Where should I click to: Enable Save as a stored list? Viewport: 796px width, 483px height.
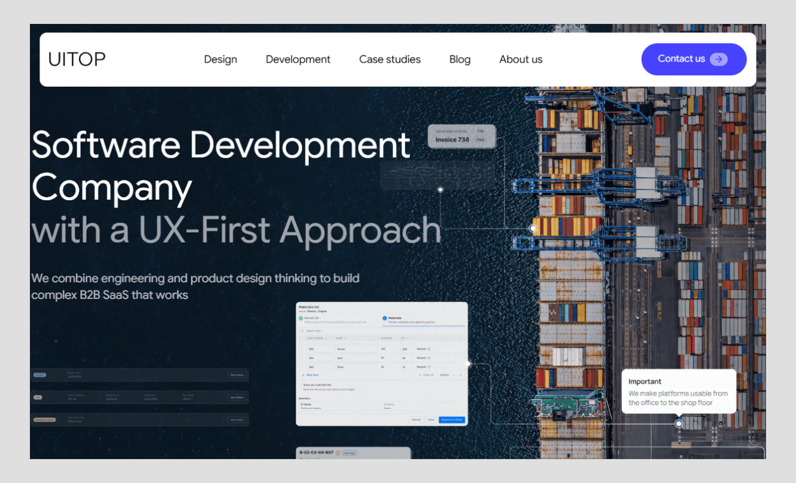click(301, 385)
